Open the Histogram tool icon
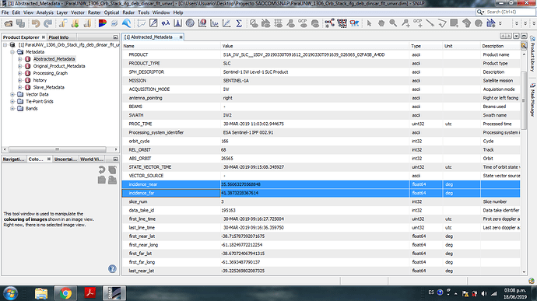Screen dimensions: 537x301 pos(177,23)
